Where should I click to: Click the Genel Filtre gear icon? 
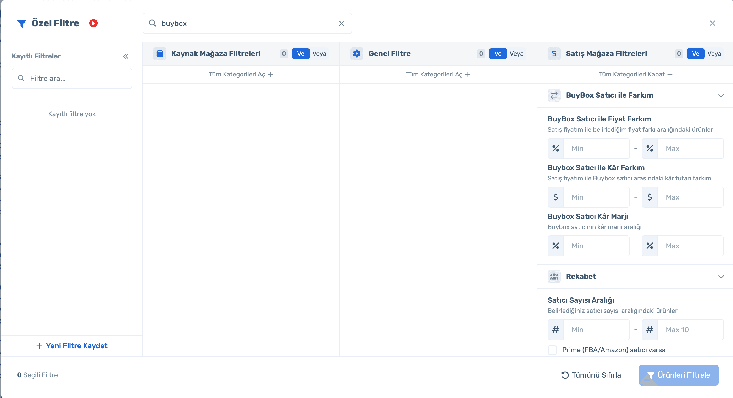(357, 53)
